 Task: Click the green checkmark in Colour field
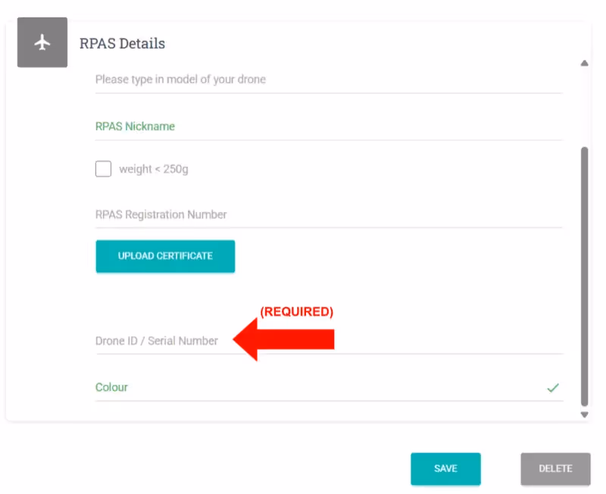[x=553, y=388]
